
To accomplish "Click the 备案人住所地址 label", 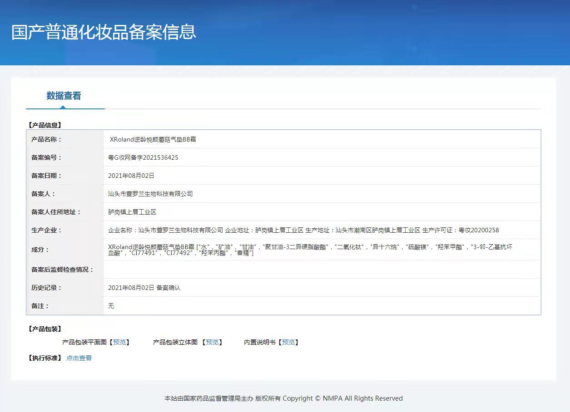I will pyautogui.click(x=56, y=212).
